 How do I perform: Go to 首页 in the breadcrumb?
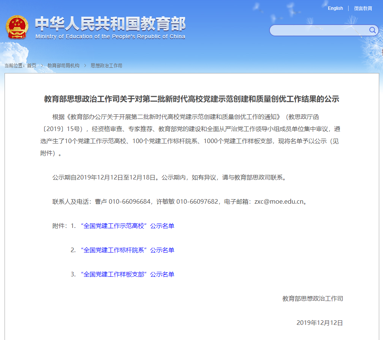[x=31, y=66]
